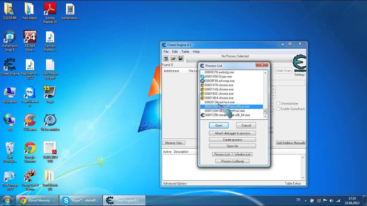Launch Ashampoo Snap 6 from desktop
This screenshot has width=367, height=206.
click(x=10, y=41)
